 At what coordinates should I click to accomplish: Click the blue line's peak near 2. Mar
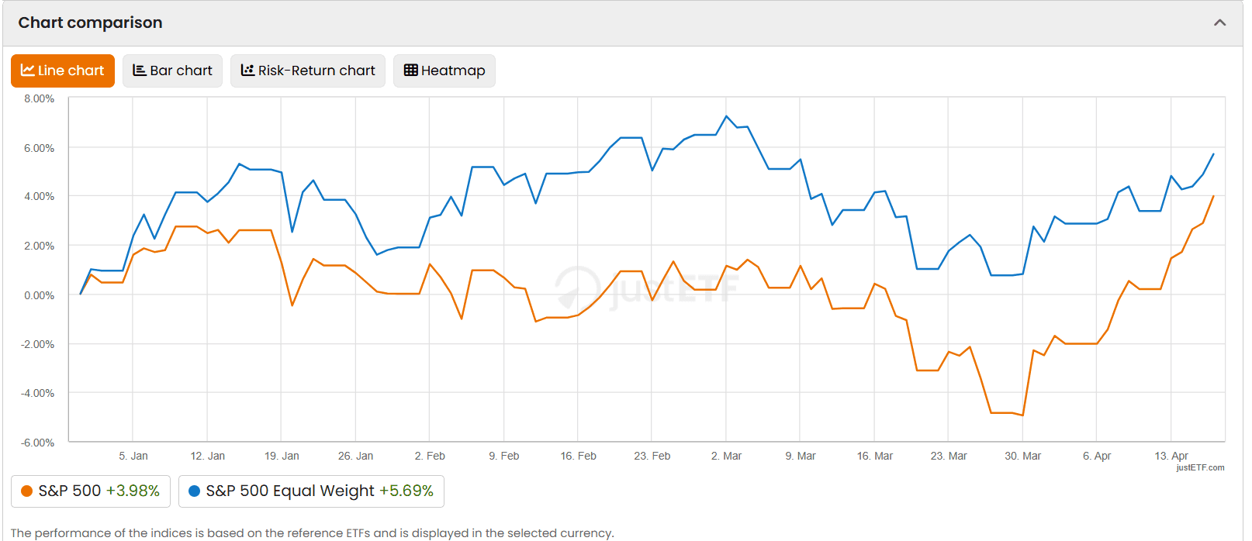(x=727, y=116)
